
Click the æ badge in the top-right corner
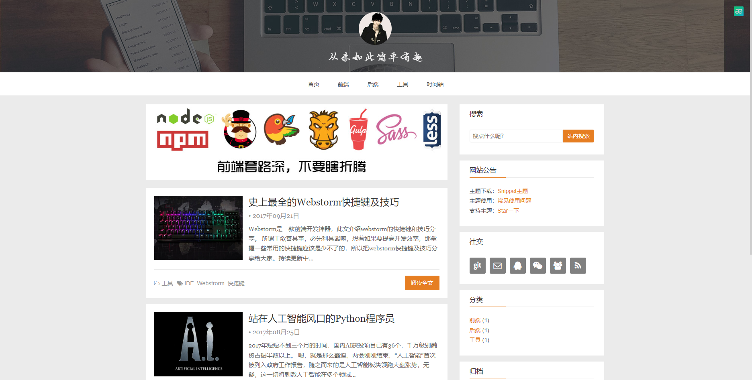click(x=739, y=11)
